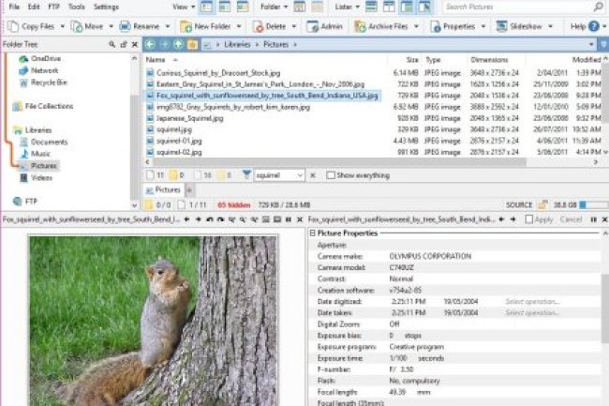The height and width of the screenshot is (406, 609).
Task: Click the lock icon in Folder Tree header
Action: [x=124, y=44]
